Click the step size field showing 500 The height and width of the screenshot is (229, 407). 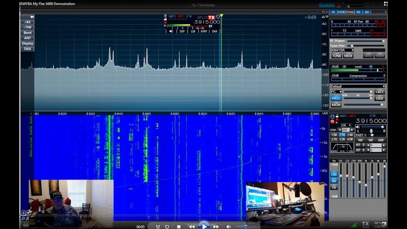pyautogui.click(x=345, y=130)
